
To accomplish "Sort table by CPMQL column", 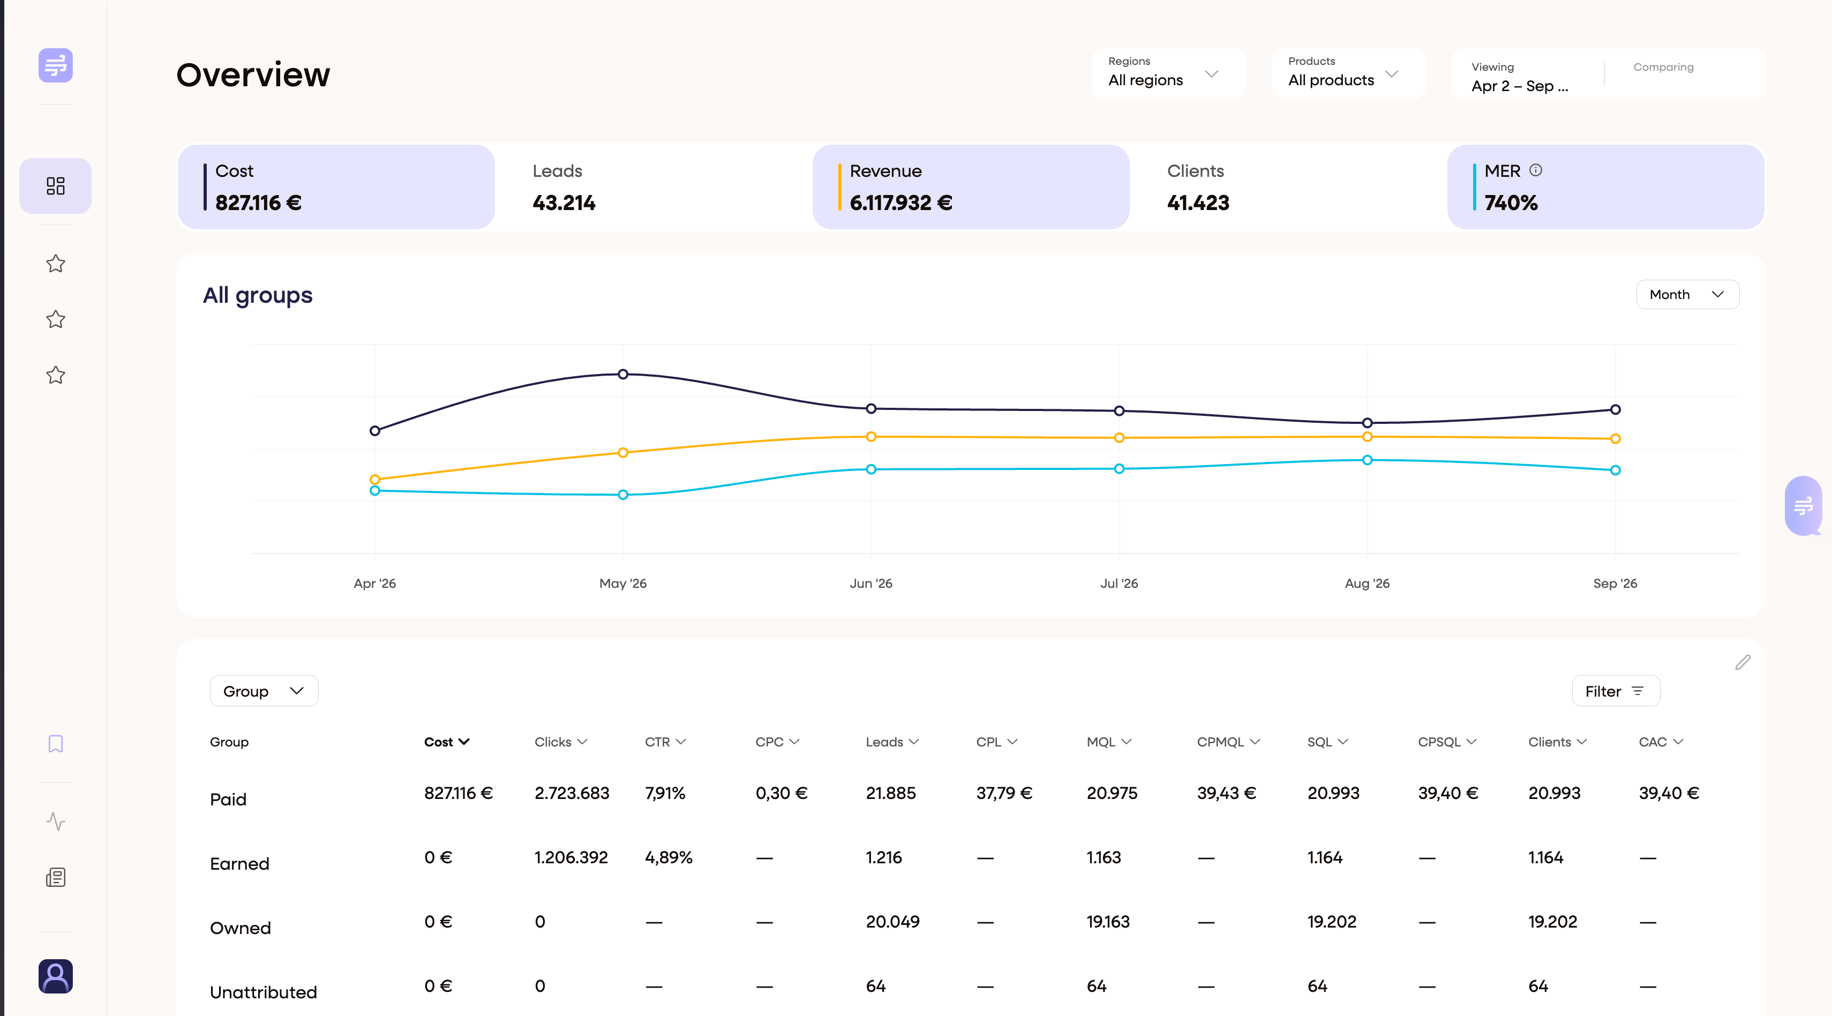I will (1228, 741).
